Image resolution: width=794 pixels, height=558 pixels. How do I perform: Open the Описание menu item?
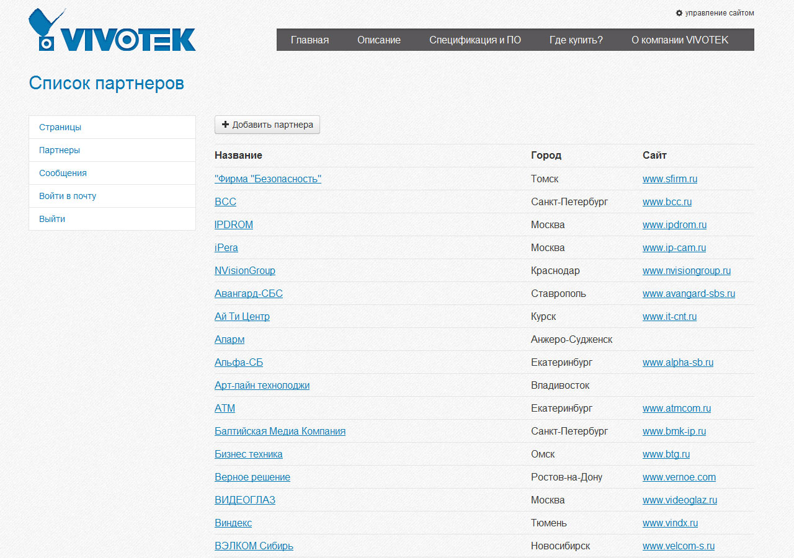coord(379,40)
